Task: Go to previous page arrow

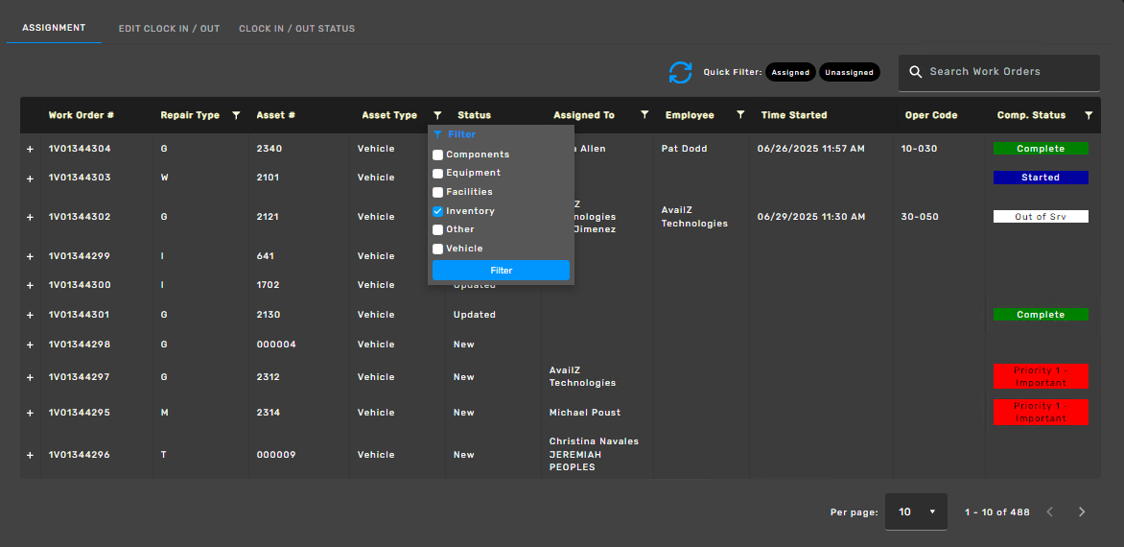Action: [1049, 512]
